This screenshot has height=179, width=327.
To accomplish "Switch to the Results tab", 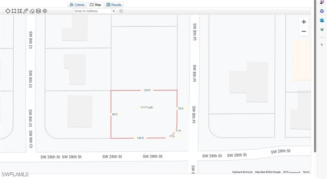I will [114, 5].
